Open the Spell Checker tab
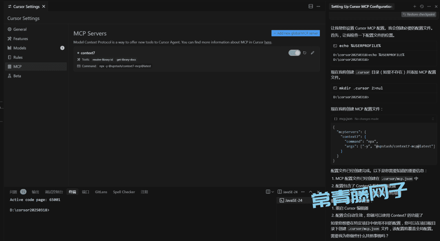The image size is (440, 241). point(124,192)
